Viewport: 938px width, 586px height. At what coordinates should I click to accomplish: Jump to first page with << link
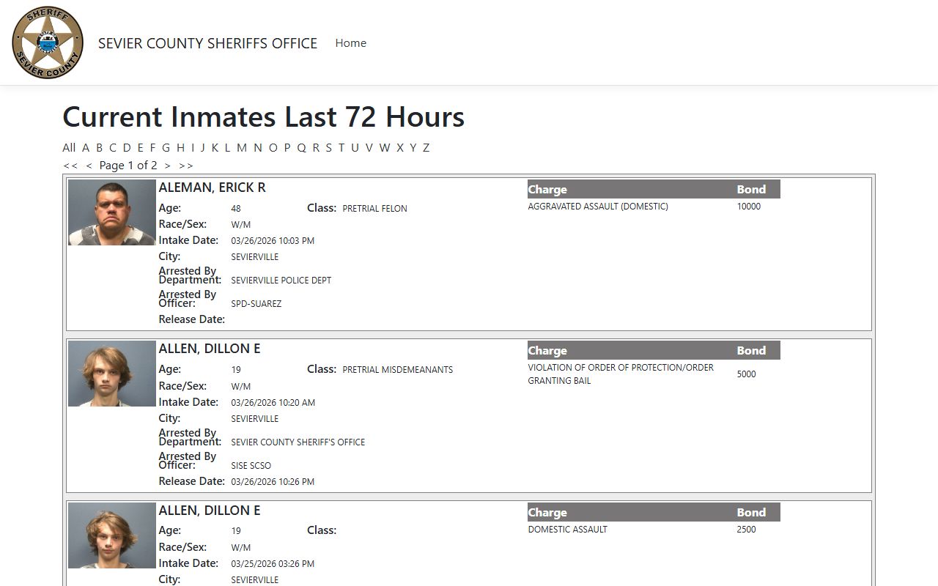click(70, 166)
